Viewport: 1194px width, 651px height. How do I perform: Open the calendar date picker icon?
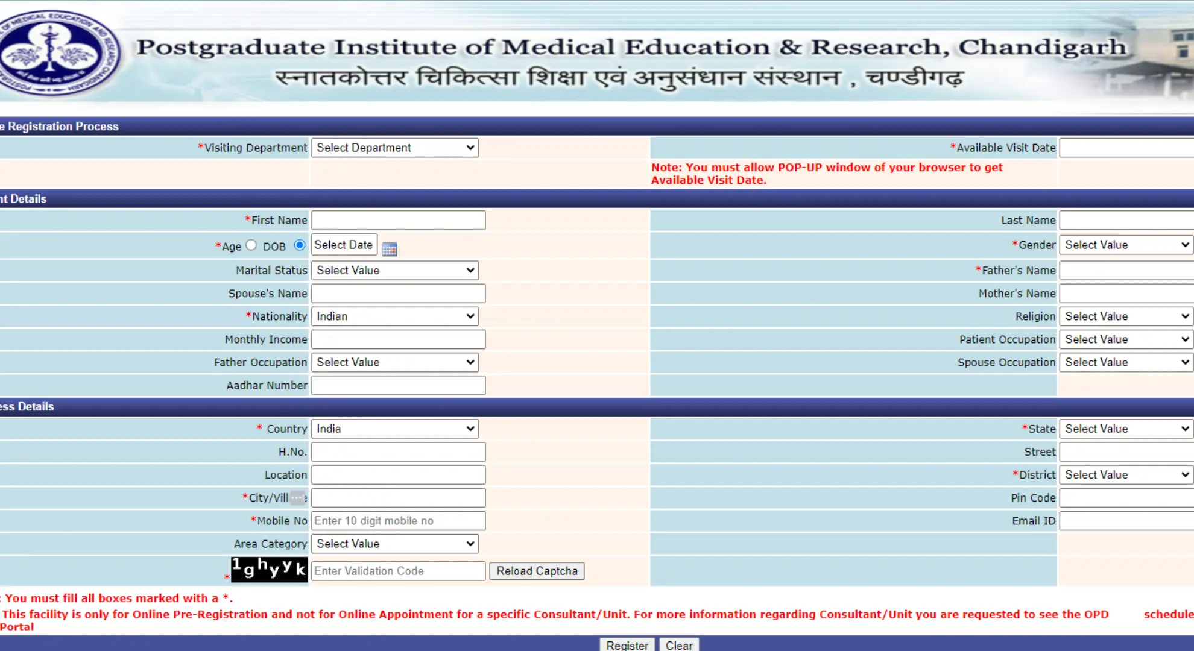pos(390,248)
